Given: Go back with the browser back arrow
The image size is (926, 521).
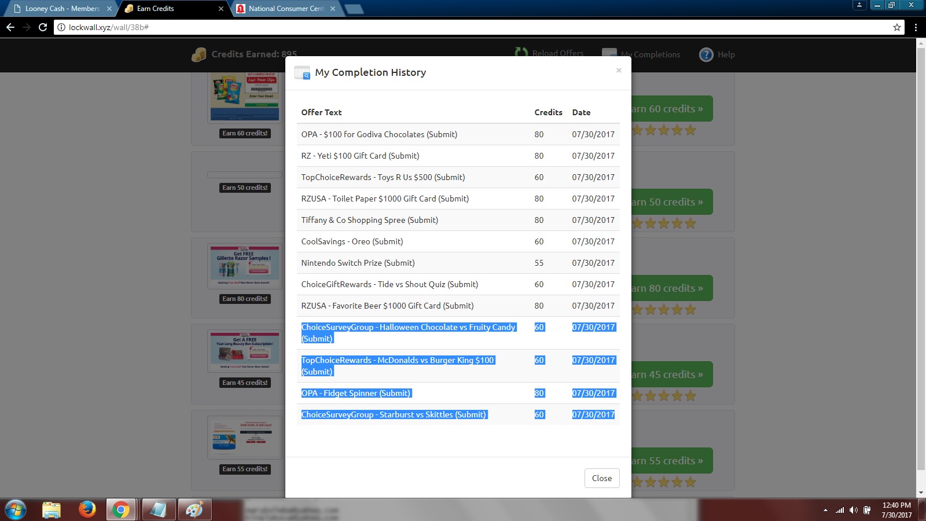Looking at the screenshot, I should [10, 27].
